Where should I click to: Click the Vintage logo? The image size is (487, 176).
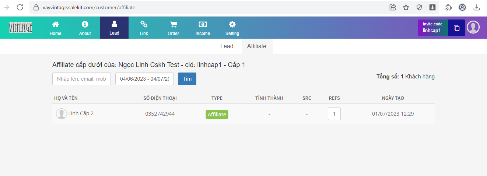click(x=21, y=28)
